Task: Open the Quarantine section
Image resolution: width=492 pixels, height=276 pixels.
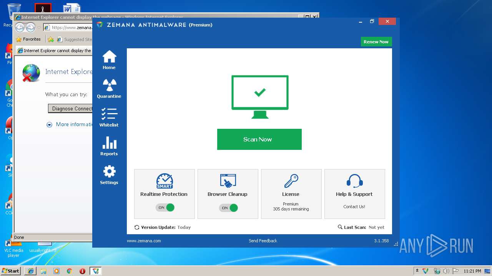Action: click(x=109, y=89)
